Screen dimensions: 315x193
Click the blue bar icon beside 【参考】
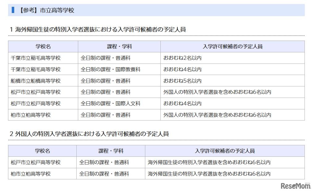13,10
